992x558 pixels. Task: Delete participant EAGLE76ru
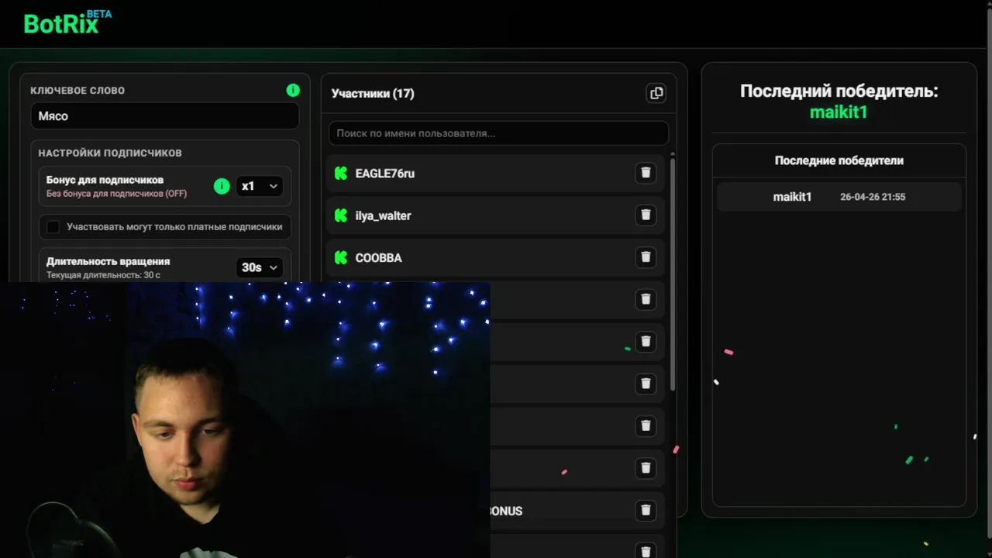tap(646, 173)
